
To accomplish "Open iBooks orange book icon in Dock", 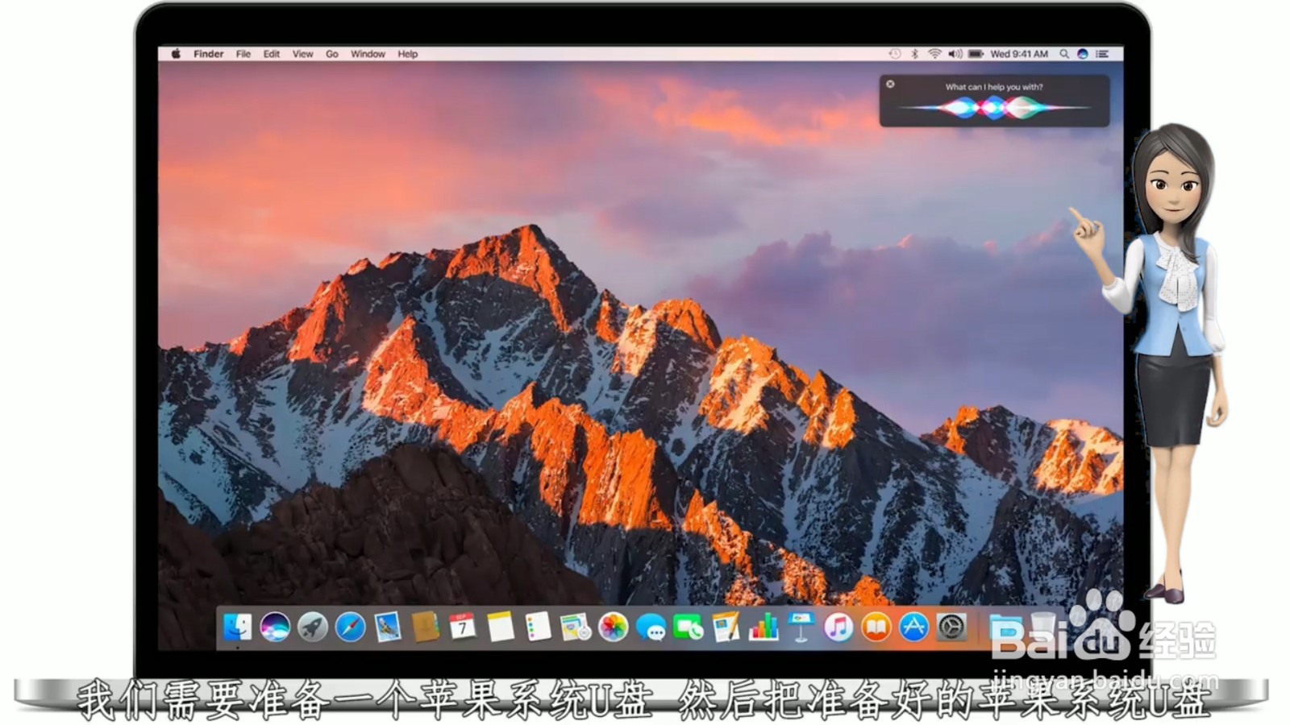I will point(876,627).
